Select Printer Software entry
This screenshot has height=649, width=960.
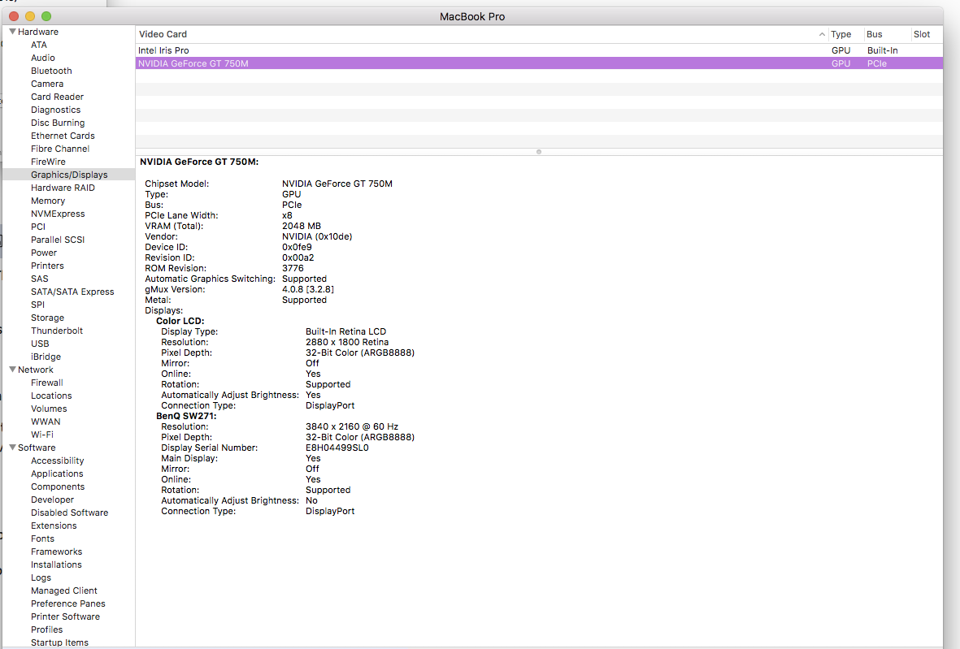[65, 617]
